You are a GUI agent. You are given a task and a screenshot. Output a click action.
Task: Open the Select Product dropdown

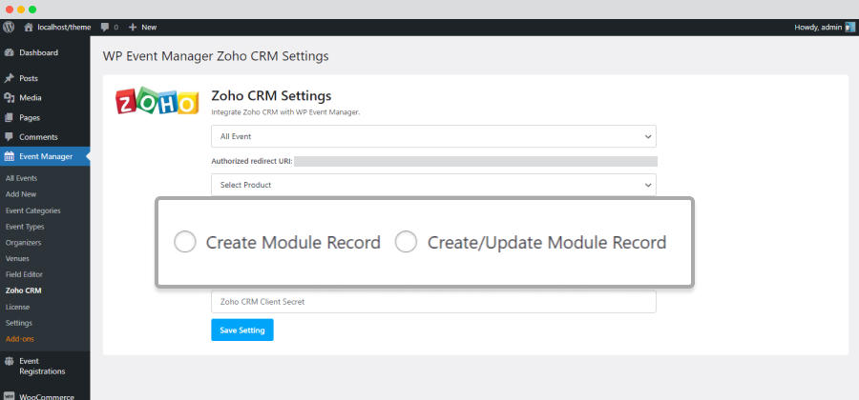pyautogui.click(x=433, y=185)
